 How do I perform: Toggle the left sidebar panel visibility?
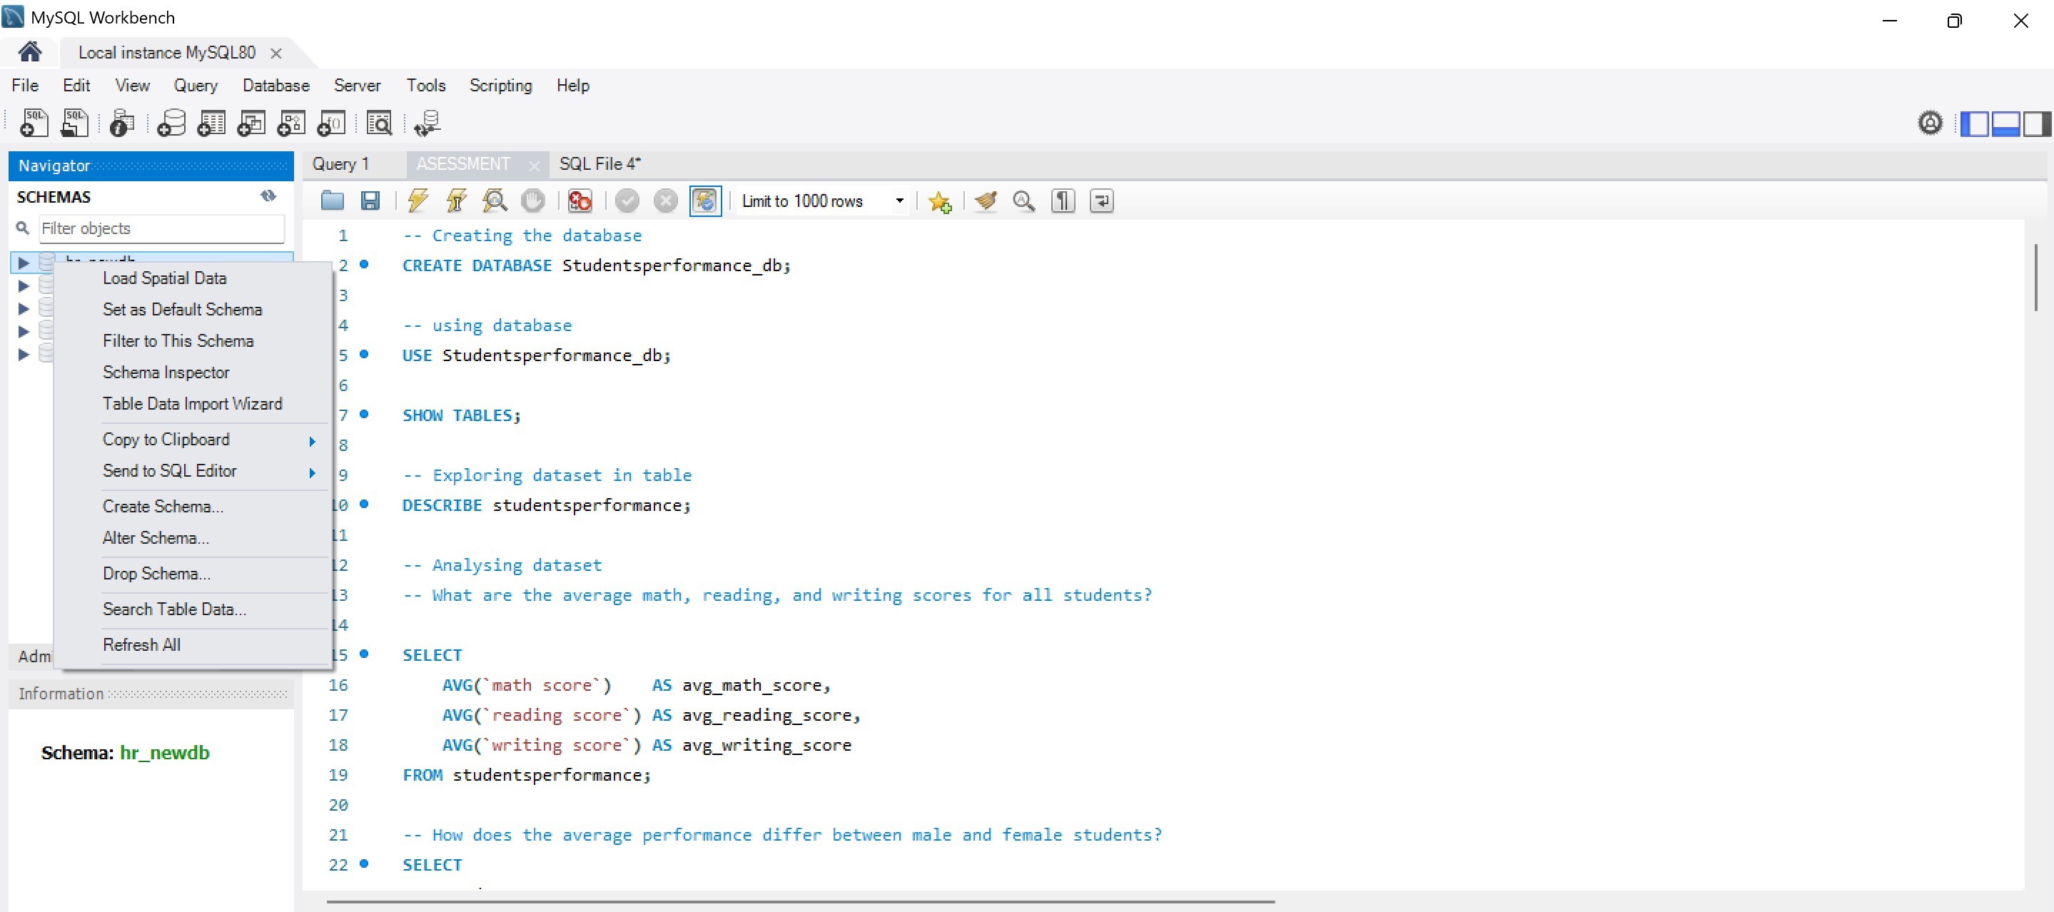[x=1974, y=123]
